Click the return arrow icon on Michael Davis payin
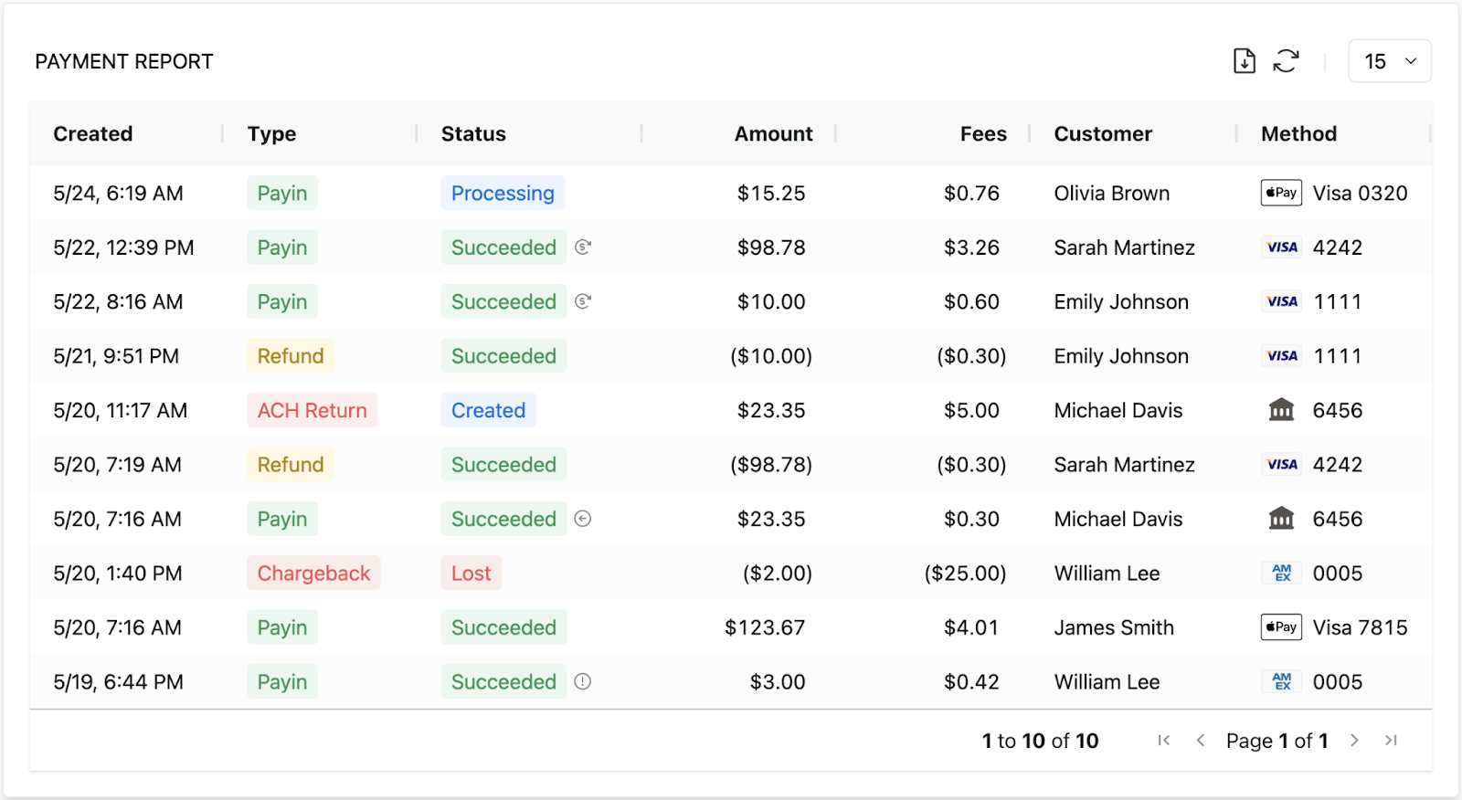Screen dimensions: 1462x800 [x=583, y=519]
